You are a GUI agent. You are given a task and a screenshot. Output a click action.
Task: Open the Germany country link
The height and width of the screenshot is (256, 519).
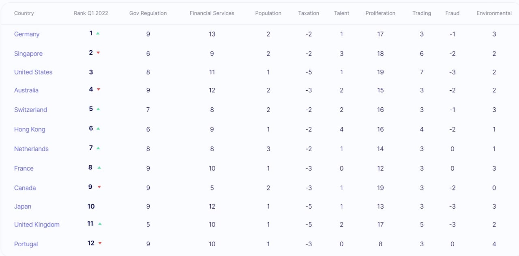tap(27, 34)
